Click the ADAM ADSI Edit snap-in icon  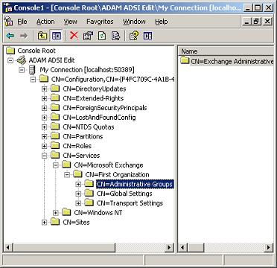pyautogui.click(x=22, y=60)
